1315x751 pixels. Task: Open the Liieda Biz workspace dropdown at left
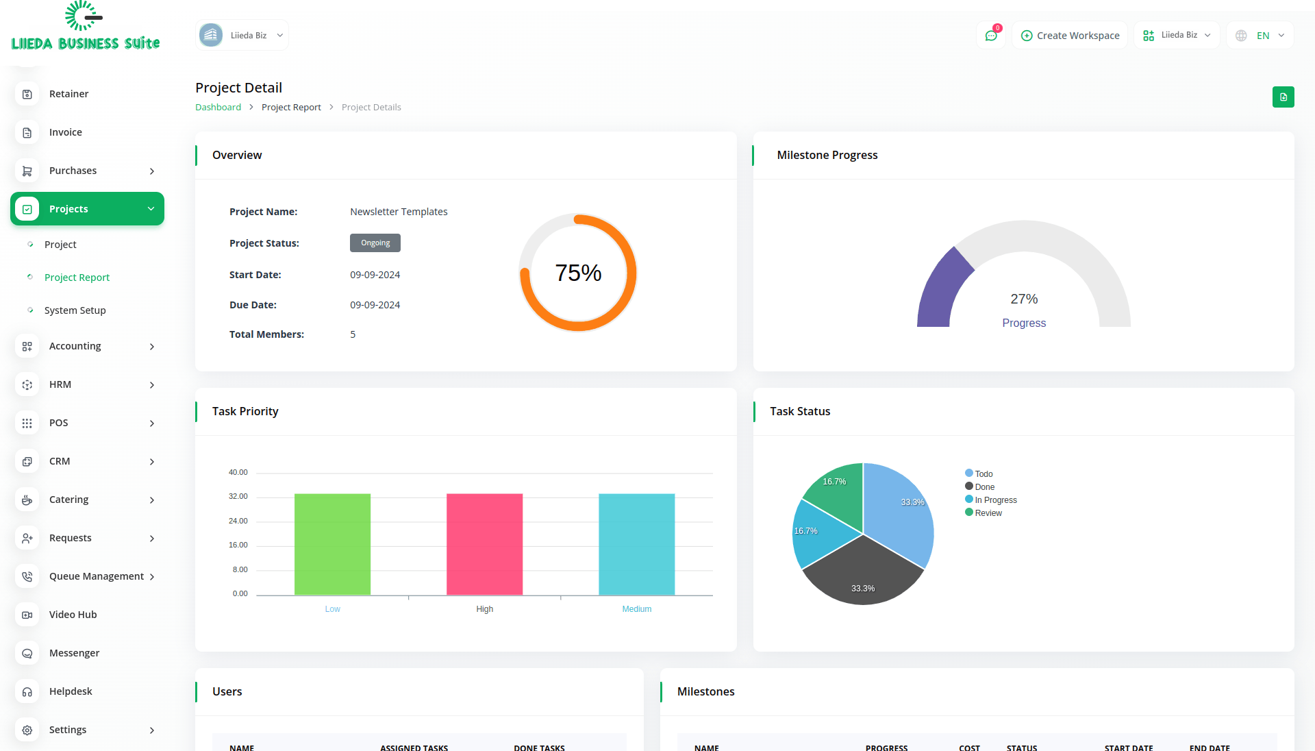(242, 36)
